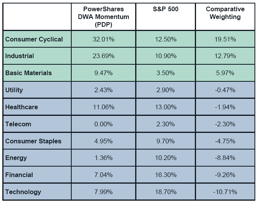The width and height of the screenshot is (258, 203).
Task: Select the Utility sector cell
Action: click(14, 90)
